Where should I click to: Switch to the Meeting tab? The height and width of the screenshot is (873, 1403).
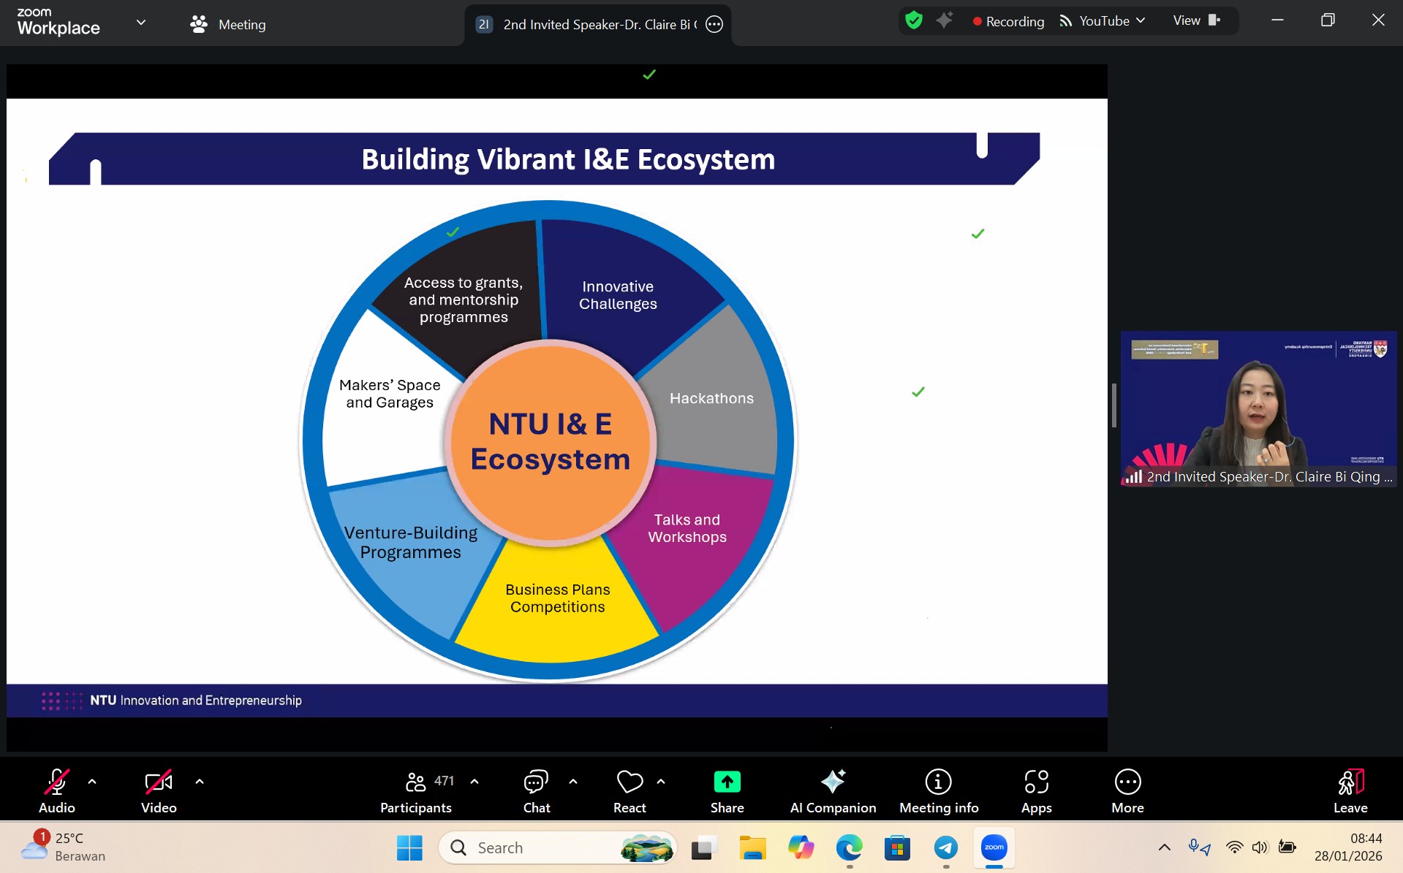[228, 24]
